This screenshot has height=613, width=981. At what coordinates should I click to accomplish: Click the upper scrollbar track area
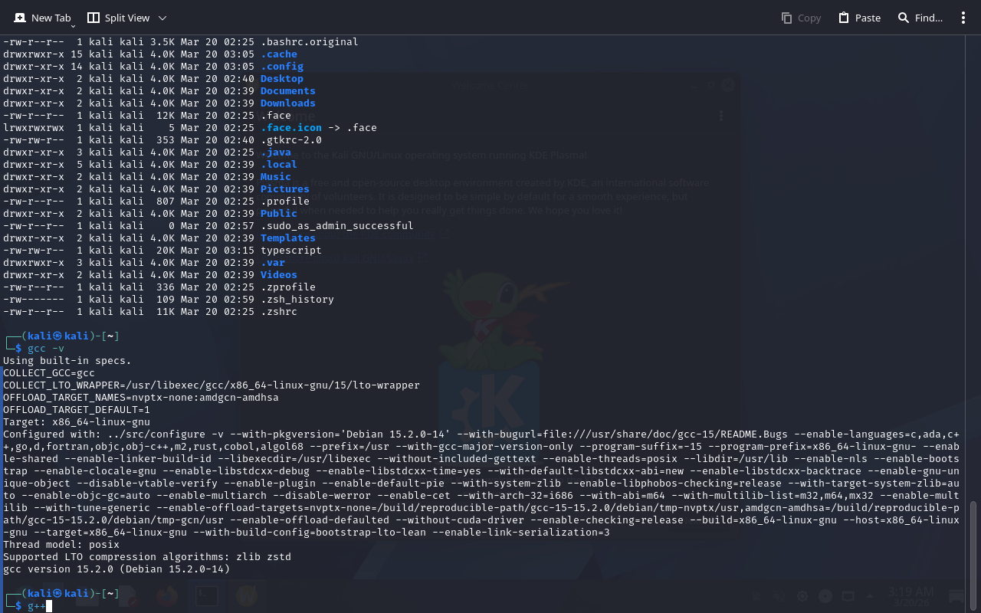pyautogui.click(x=974, y=230)
